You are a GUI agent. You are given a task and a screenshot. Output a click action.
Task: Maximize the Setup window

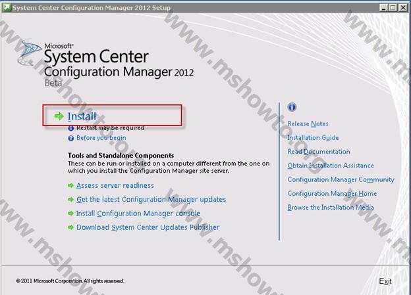coord(393,8)
